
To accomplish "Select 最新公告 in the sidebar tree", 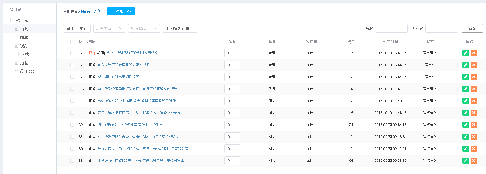I will [x=28, y=72].
